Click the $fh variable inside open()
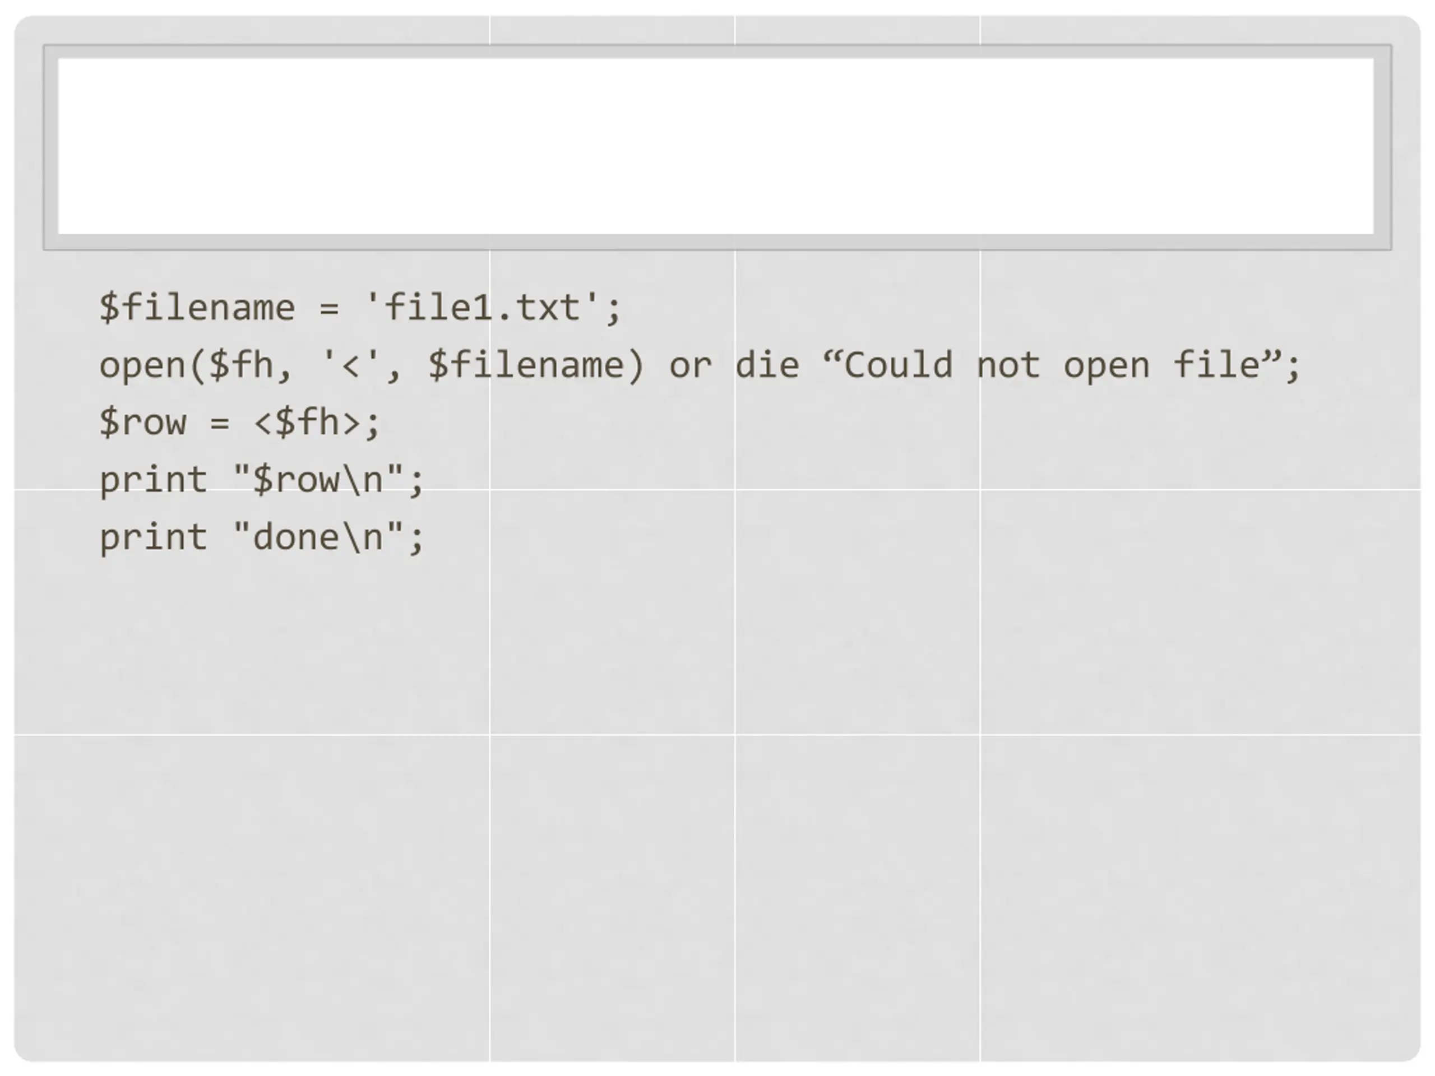The image size is (1435, 1076). pyautogui.click(x=240, y=365)
